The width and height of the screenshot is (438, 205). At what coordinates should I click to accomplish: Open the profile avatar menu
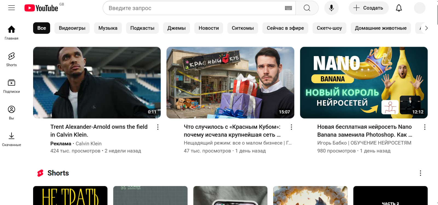click(419, 8)
